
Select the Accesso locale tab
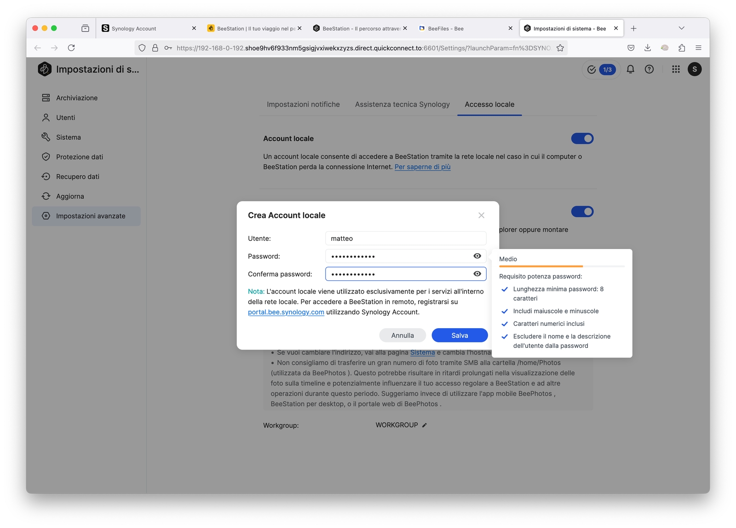pyautogui.click(x=489, y=104)
